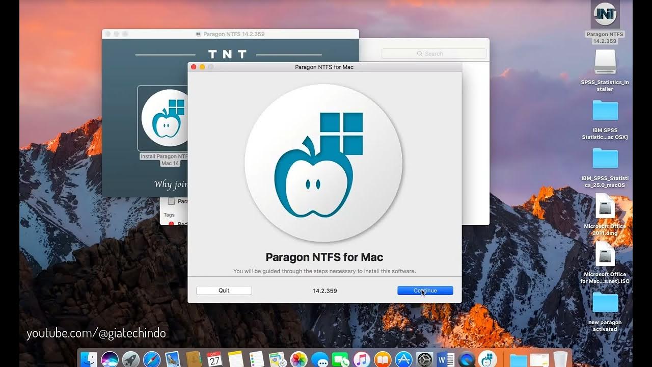The image size is (652, 367).
Task: Select Microsoft Office 2011.dmg file on desktop
Action: [605, 215]
